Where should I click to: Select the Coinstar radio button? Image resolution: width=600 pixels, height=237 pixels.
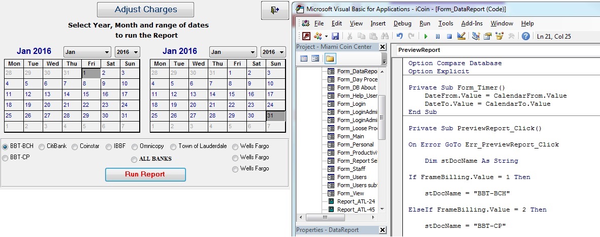(75, 146)
